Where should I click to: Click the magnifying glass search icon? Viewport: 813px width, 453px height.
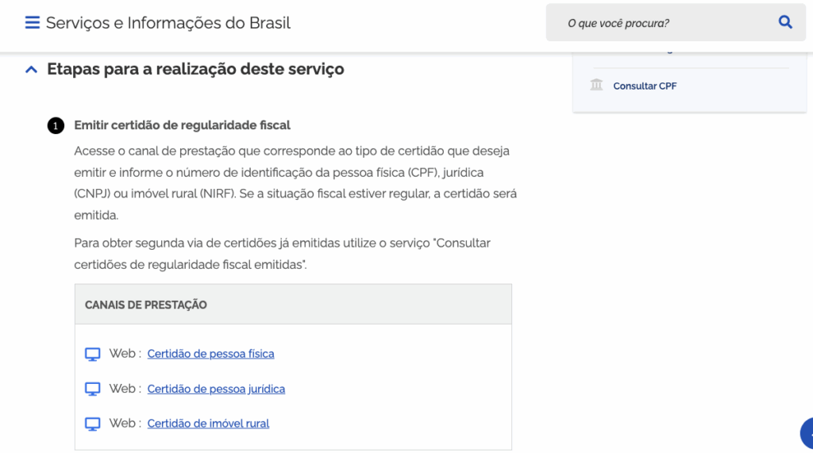785,22
